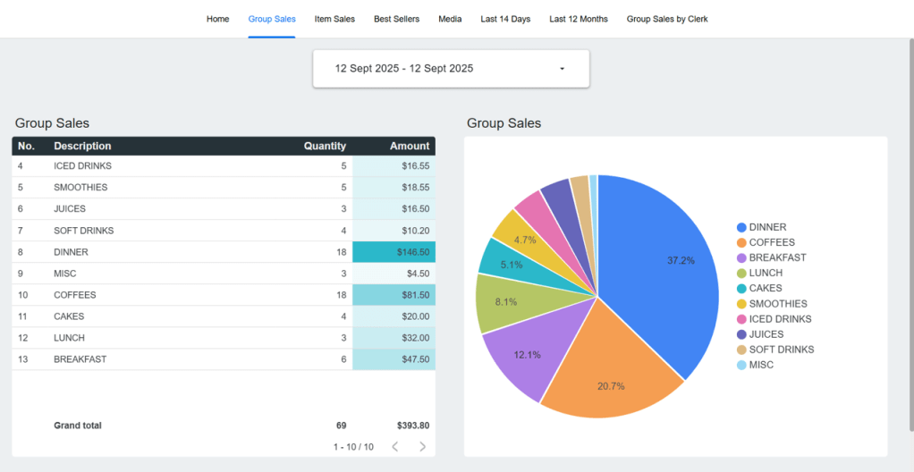914x472 pixels.
Task: Open the Best Sellers tab
Action: (x=396, y=19)
